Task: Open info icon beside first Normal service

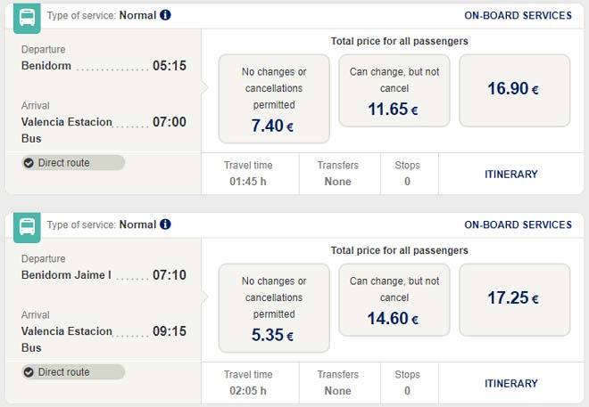Action: pos(166,15)
